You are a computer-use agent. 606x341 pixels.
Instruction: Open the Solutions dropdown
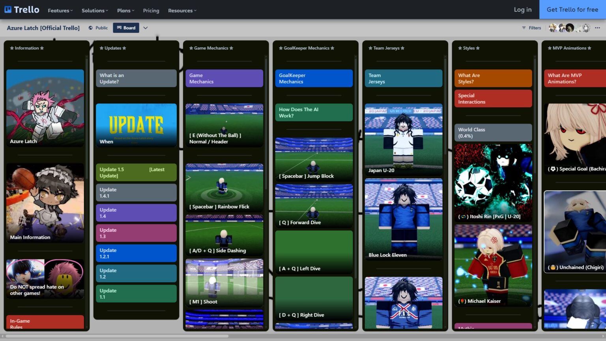click(94, 11)
